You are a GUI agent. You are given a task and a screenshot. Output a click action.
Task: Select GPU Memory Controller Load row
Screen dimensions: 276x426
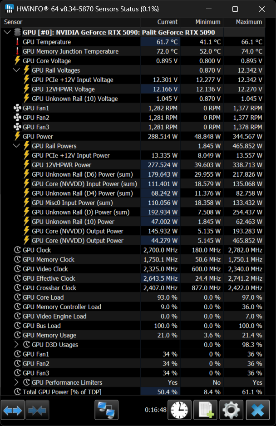pos(133,307)
